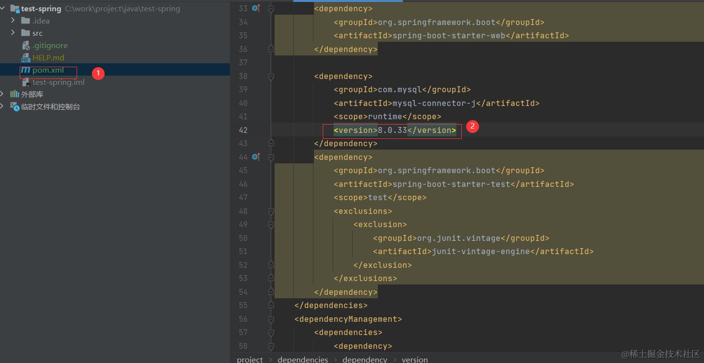Select test-spring.iml in the project tree

(58, 82)
